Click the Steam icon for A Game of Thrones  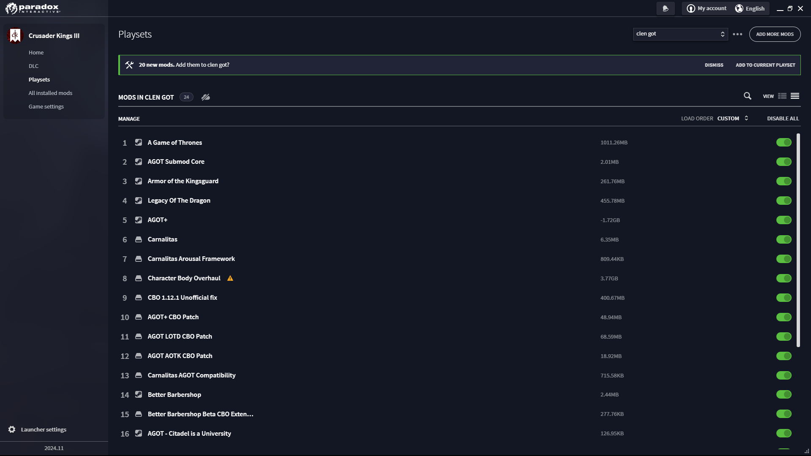pos(139,143)
